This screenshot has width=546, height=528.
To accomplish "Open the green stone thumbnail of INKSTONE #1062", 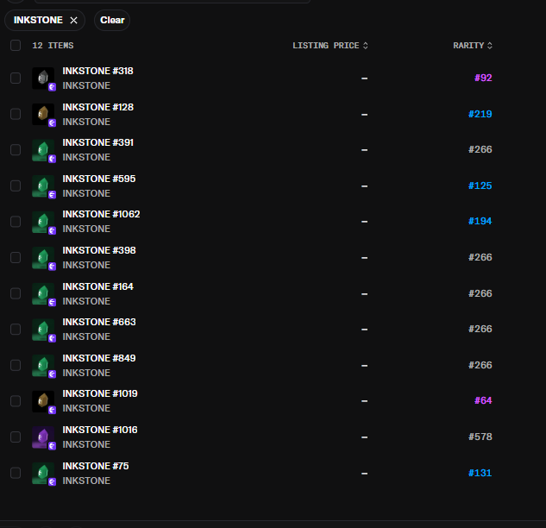I will pyautogui.click(x=43, y=222).
